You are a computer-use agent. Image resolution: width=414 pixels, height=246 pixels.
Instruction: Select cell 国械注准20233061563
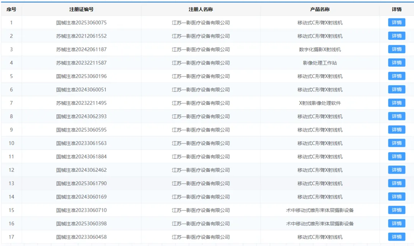click(x=81, y=143)
